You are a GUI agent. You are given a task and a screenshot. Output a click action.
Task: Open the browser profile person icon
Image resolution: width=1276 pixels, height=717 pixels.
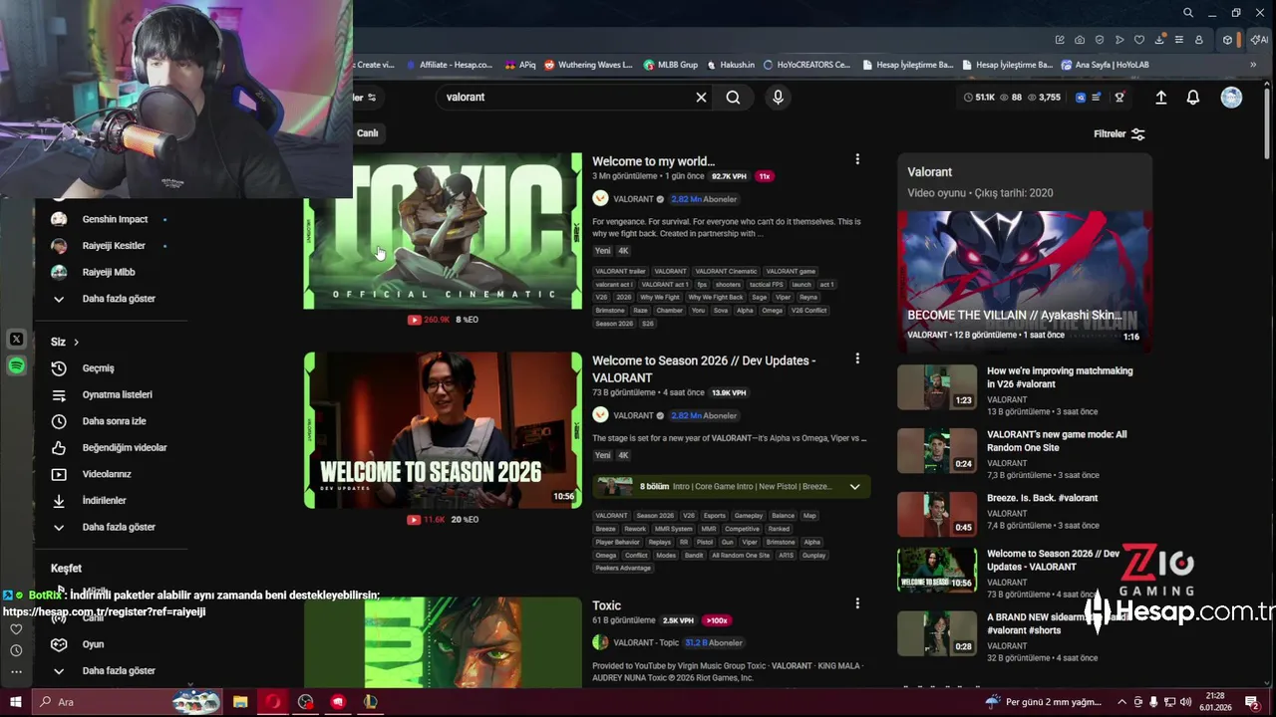point(1199,40)
